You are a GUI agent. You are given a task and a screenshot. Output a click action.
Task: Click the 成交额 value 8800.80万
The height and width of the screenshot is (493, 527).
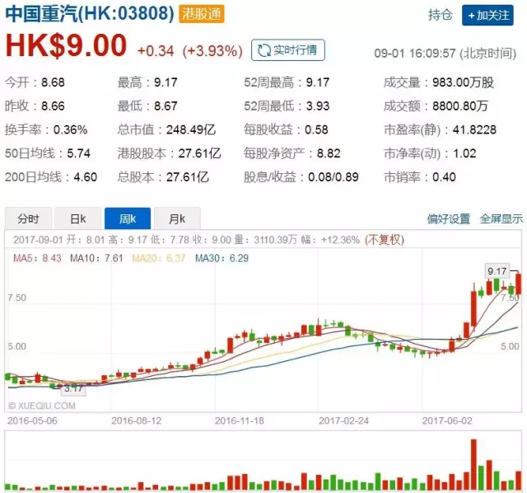460,106
